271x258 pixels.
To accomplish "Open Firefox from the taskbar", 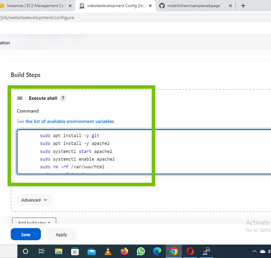I will tap(124, 251).
